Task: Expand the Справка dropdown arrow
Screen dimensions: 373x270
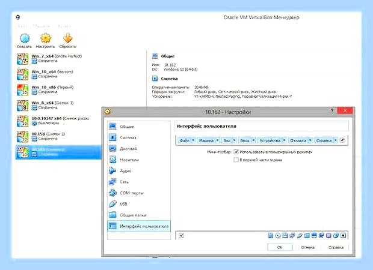Action: (x=335, y=140)
